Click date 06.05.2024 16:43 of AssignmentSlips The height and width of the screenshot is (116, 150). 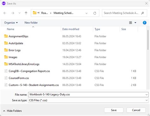[72, 36]
